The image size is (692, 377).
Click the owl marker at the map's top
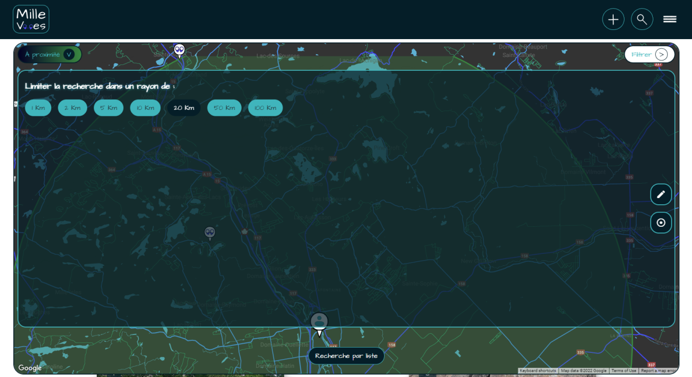(179, 51)
